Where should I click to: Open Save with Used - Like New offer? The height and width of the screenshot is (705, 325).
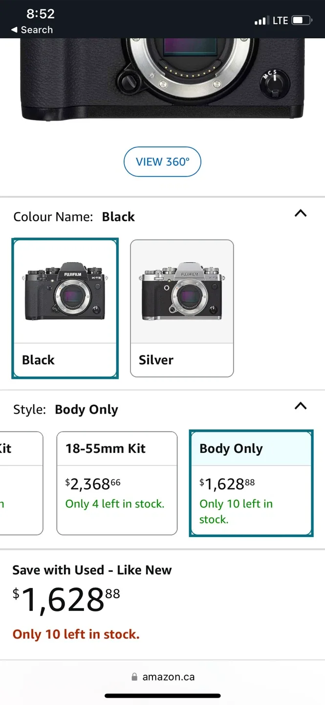point(92,570)
